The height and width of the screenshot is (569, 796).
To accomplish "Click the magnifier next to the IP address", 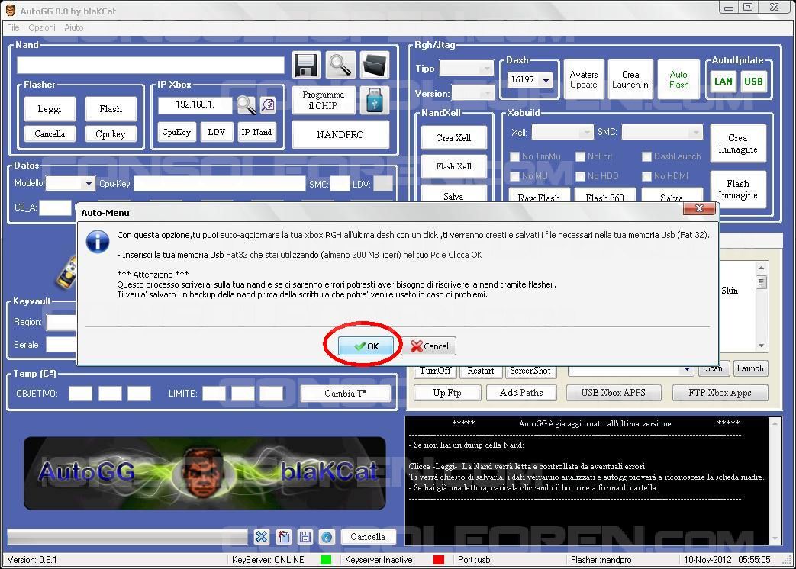I will [x=246, y=104].
